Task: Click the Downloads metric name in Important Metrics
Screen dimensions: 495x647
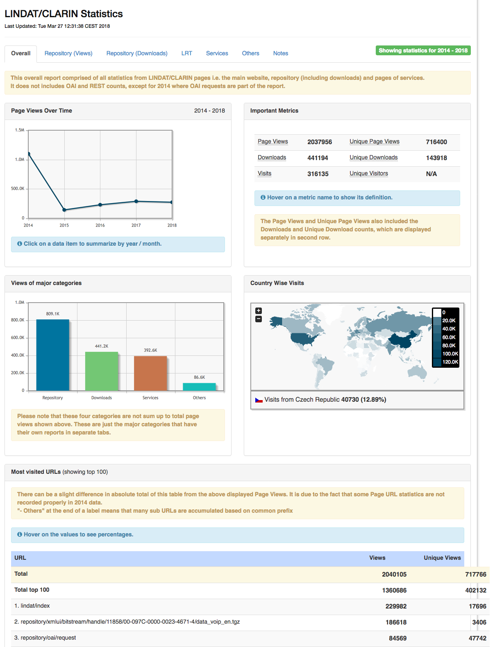Action: (x=272, y=158)
